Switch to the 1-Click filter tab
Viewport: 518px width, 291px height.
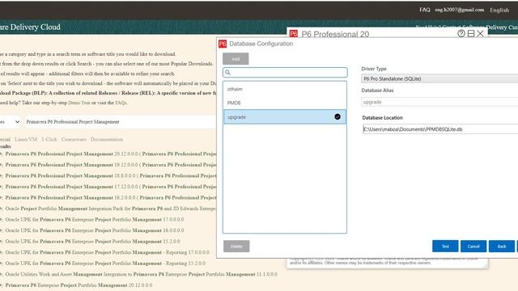pyautogui.click(x=49, y=139)
